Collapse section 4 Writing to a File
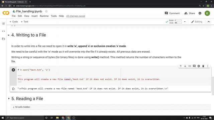The height and width of the screenshot is (120, 214). point(8,35)
